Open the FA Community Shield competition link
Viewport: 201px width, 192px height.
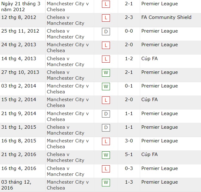coord(166,17)
